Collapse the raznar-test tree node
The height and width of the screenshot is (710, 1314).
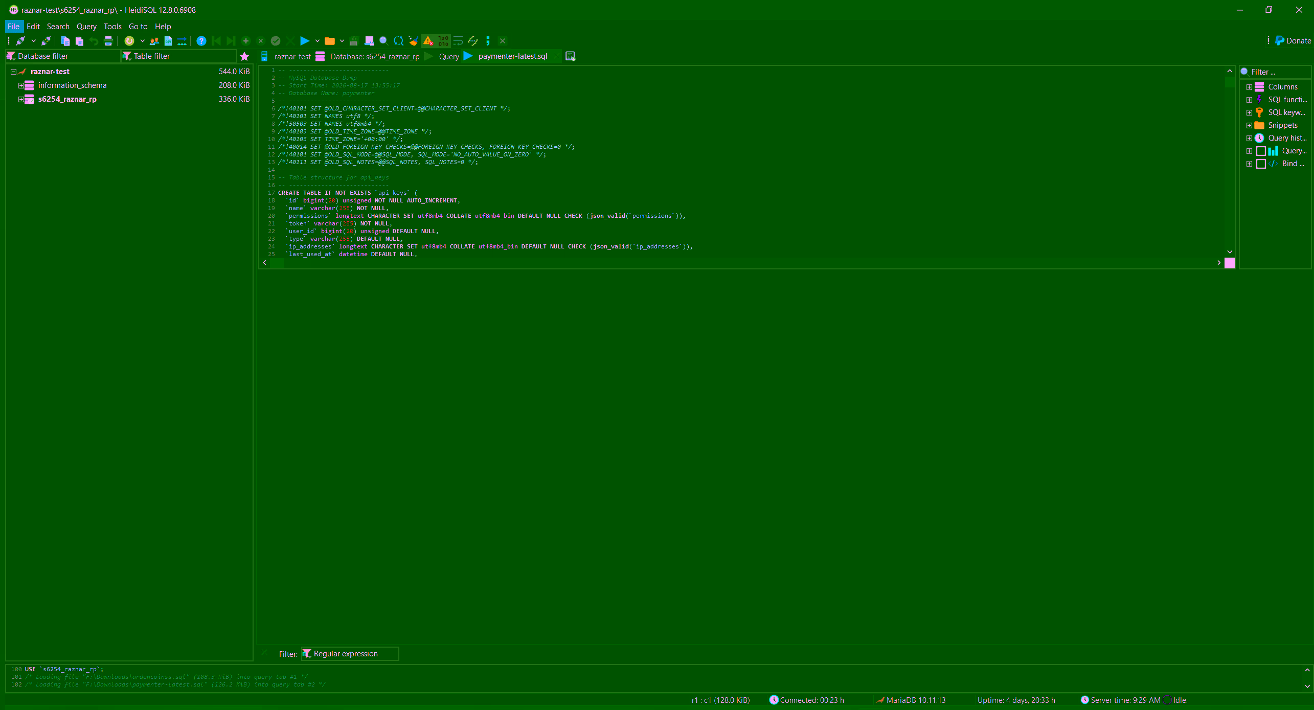pyautogui.click(x=14, y=72)
